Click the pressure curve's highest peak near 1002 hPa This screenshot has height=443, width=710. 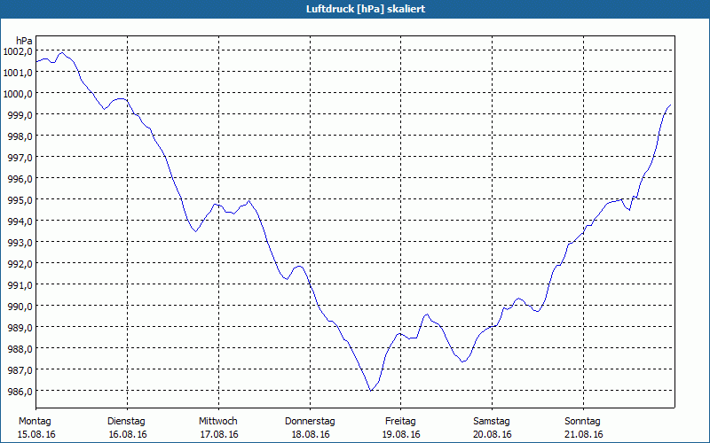tap(62, 53)
